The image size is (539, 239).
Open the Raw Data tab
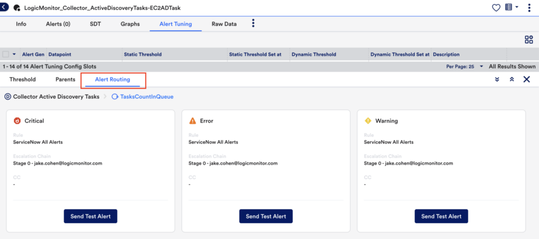pyautogui.click(x=224, y=24)
